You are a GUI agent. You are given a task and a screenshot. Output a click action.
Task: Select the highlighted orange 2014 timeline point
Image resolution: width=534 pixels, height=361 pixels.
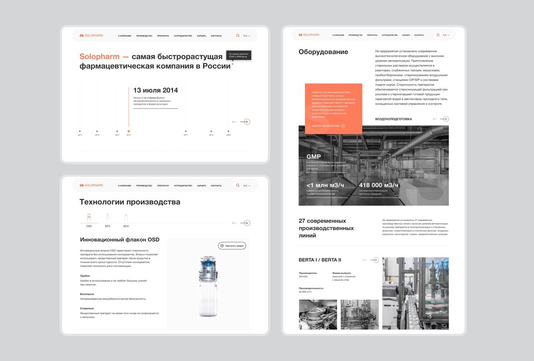pos(129,131)
